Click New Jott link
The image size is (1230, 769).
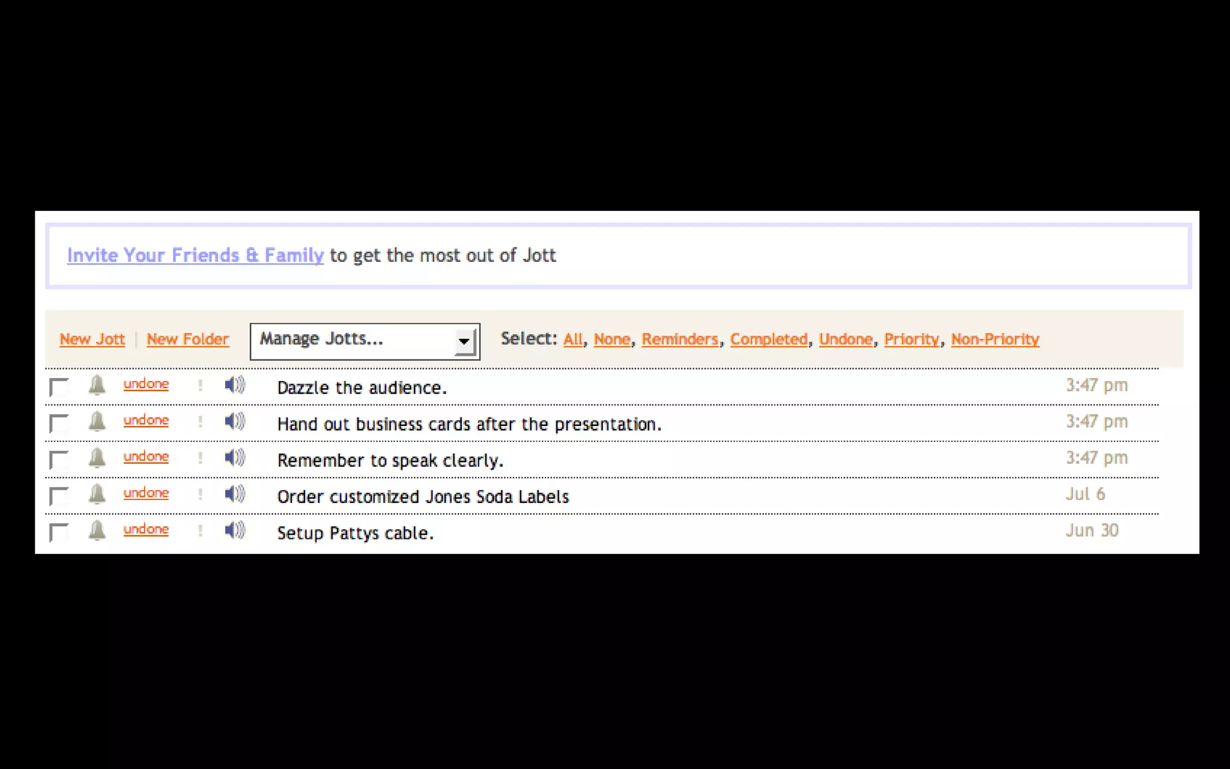[x=92, y=339]
